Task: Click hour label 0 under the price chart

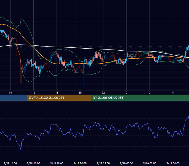Action: tap(126, 93)
